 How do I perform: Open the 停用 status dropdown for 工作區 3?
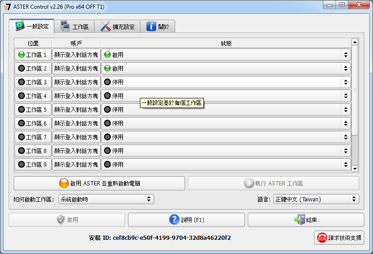pos(226,82)
